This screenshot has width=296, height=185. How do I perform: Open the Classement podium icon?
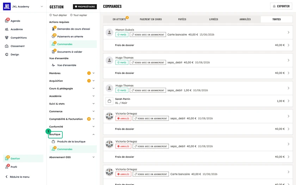[x=7, y=46]
